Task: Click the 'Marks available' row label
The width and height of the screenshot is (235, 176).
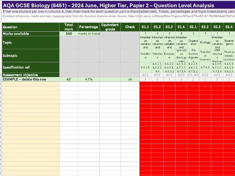Action: (x=31, y=34)
